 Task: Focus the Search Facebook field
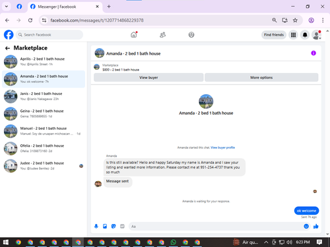[49, 35]
